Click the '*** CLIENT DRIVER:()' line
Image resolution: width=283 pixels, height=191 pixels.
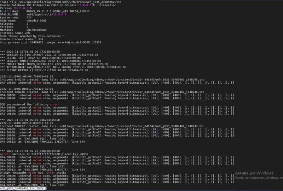(44, 70)
